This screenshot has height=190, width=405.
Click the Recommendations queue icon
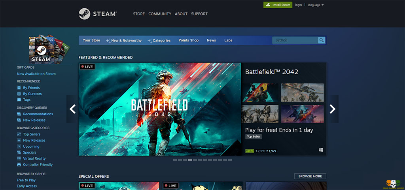click(x=19, y=114)
